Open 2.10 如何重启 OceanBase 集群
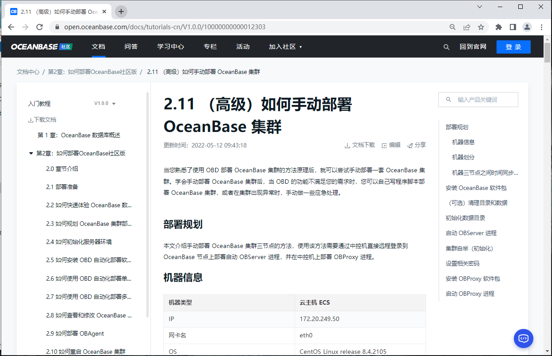The image size is (552, 356). [x=86, y=352]
